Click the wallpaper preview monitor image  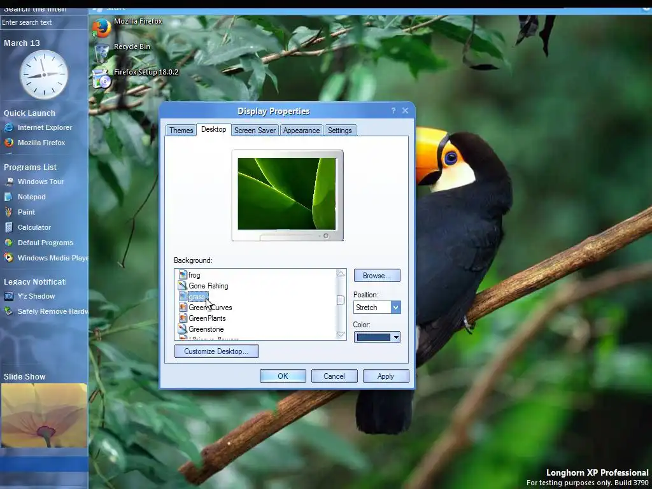[287, 194]
